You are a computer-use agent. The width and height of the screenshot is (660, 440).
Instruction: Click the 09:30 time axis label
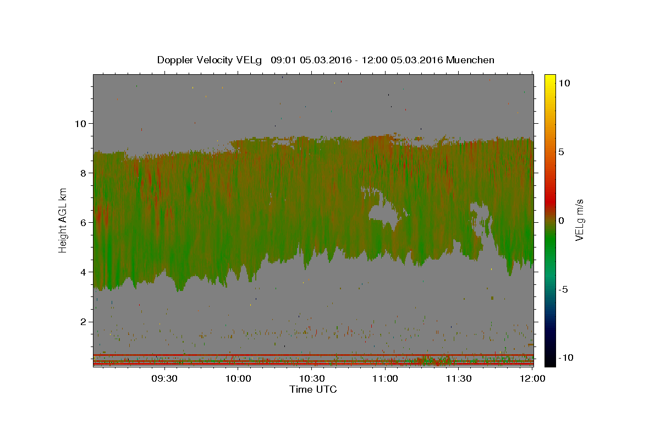[164, 378]
